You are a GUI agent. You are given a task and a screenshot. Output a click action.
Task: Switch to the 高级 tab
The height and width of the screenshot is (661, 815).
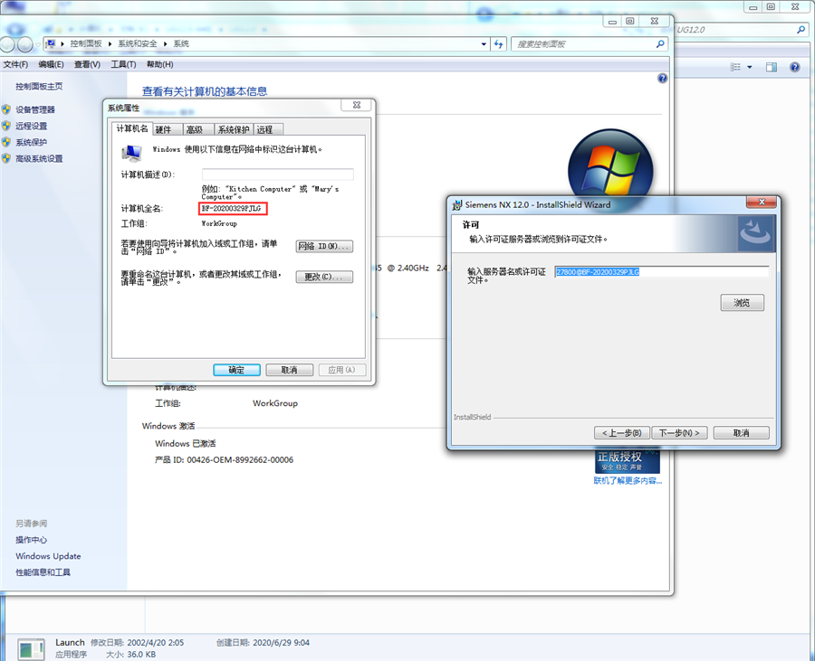point(197,129)
